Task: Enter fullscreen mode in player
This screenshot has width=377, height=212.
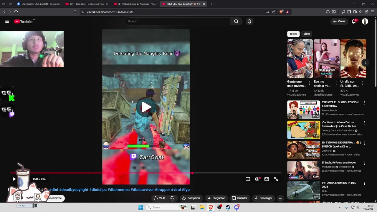Action: pos(276,179)
